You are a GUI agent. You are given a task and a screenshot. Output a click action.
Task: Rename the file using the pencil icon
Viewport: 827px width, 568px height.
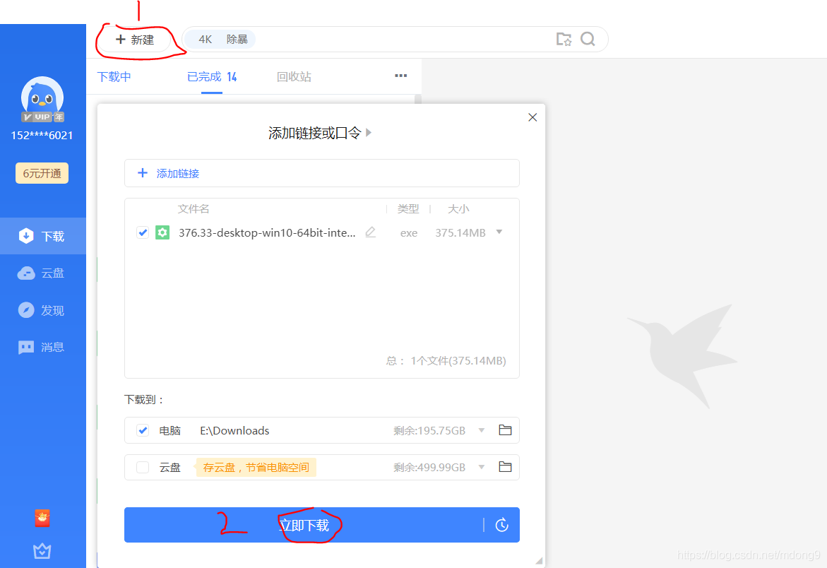click(x=370, y=232)
